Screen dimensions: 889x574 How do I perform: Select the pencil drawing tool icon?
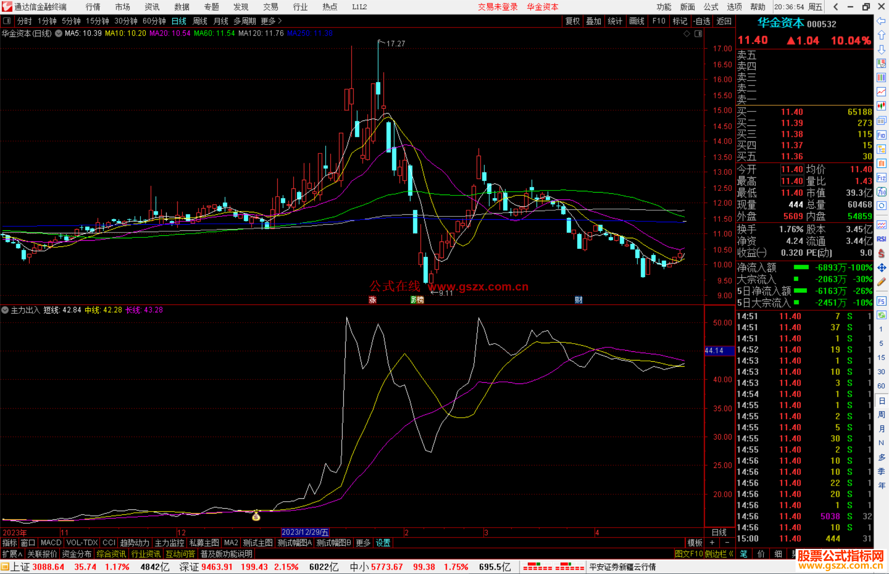coord(881,282)
